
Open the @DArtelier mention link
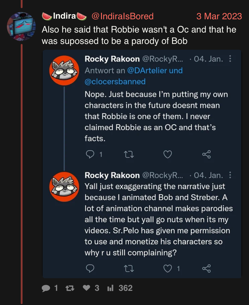point(147,70)
